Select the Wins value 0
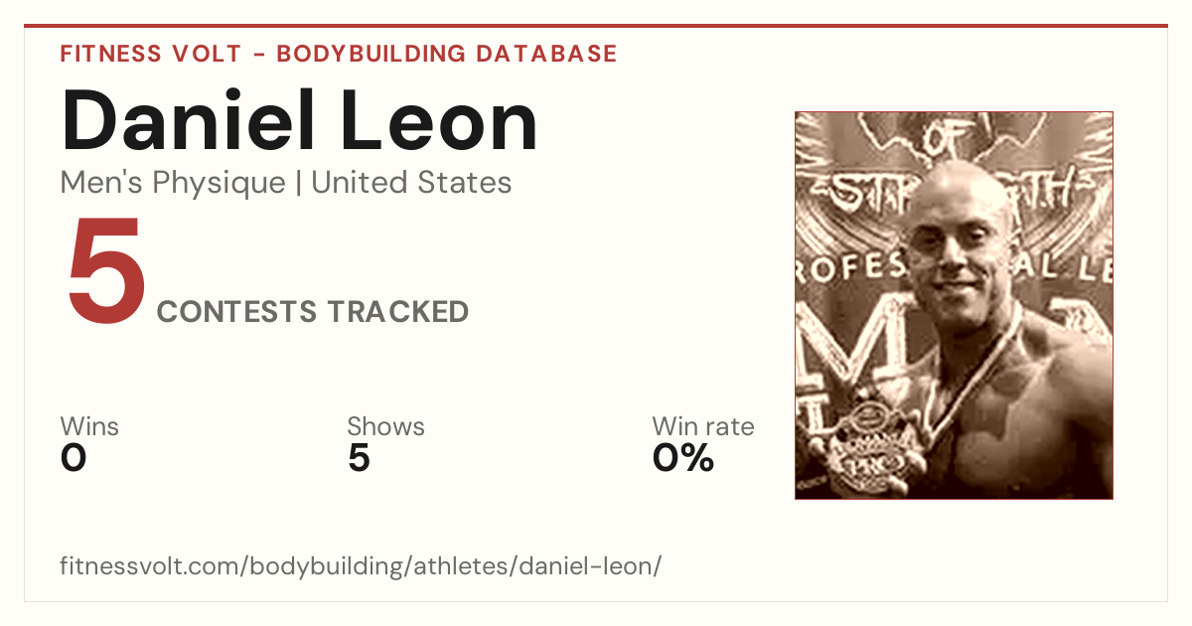Viewport: 1192px width, 626px height. [x=74, y=458]
